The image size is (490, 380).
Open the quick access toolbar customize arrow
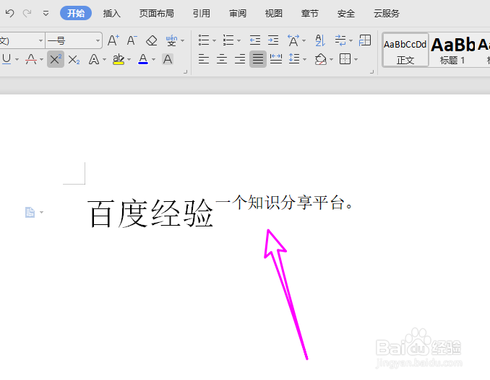point(46,14)
